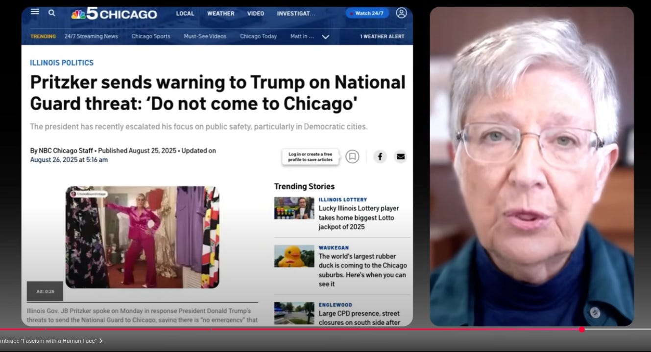Open the Must-See Videos trending link
This screenshot has width=651, height=352.
coord(205,36)
